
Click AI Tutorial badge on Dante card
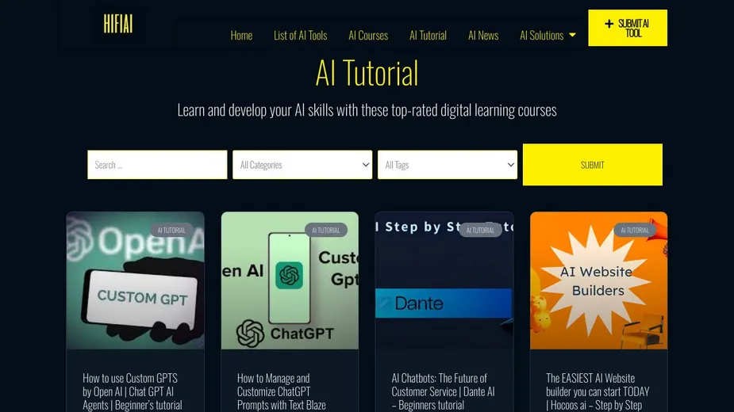point(480,230)
